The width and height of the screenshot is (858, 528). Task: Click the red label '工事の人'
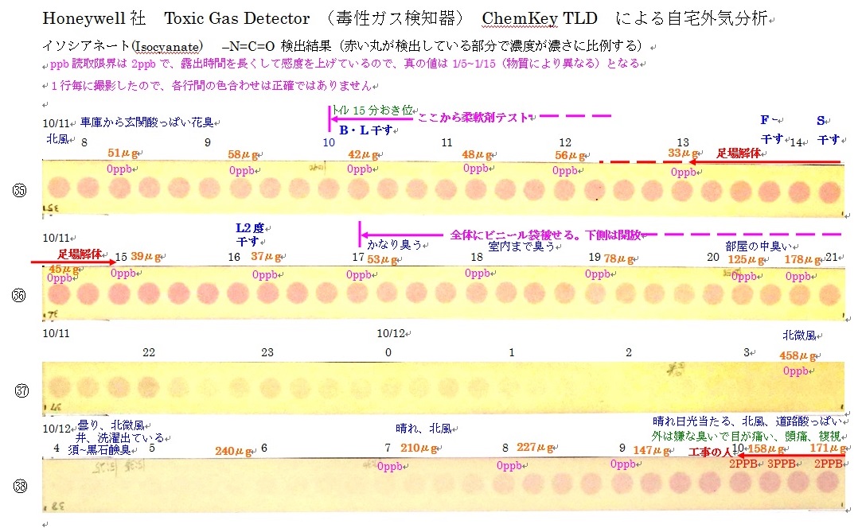710,452
